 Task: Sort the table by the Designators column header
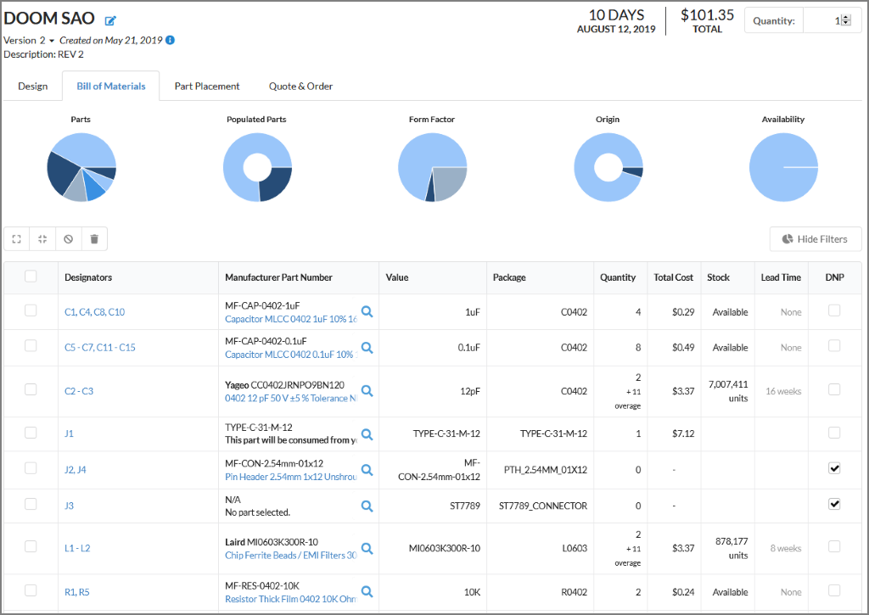pyautogui.click(x=88, y=277)
